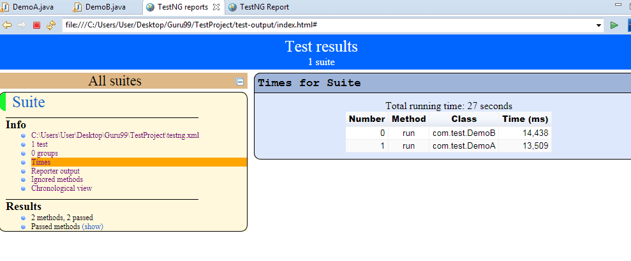The height and width of the screenshot is (261, 631).
Task: Open the Chronological view link
Action: coord(61,188)
